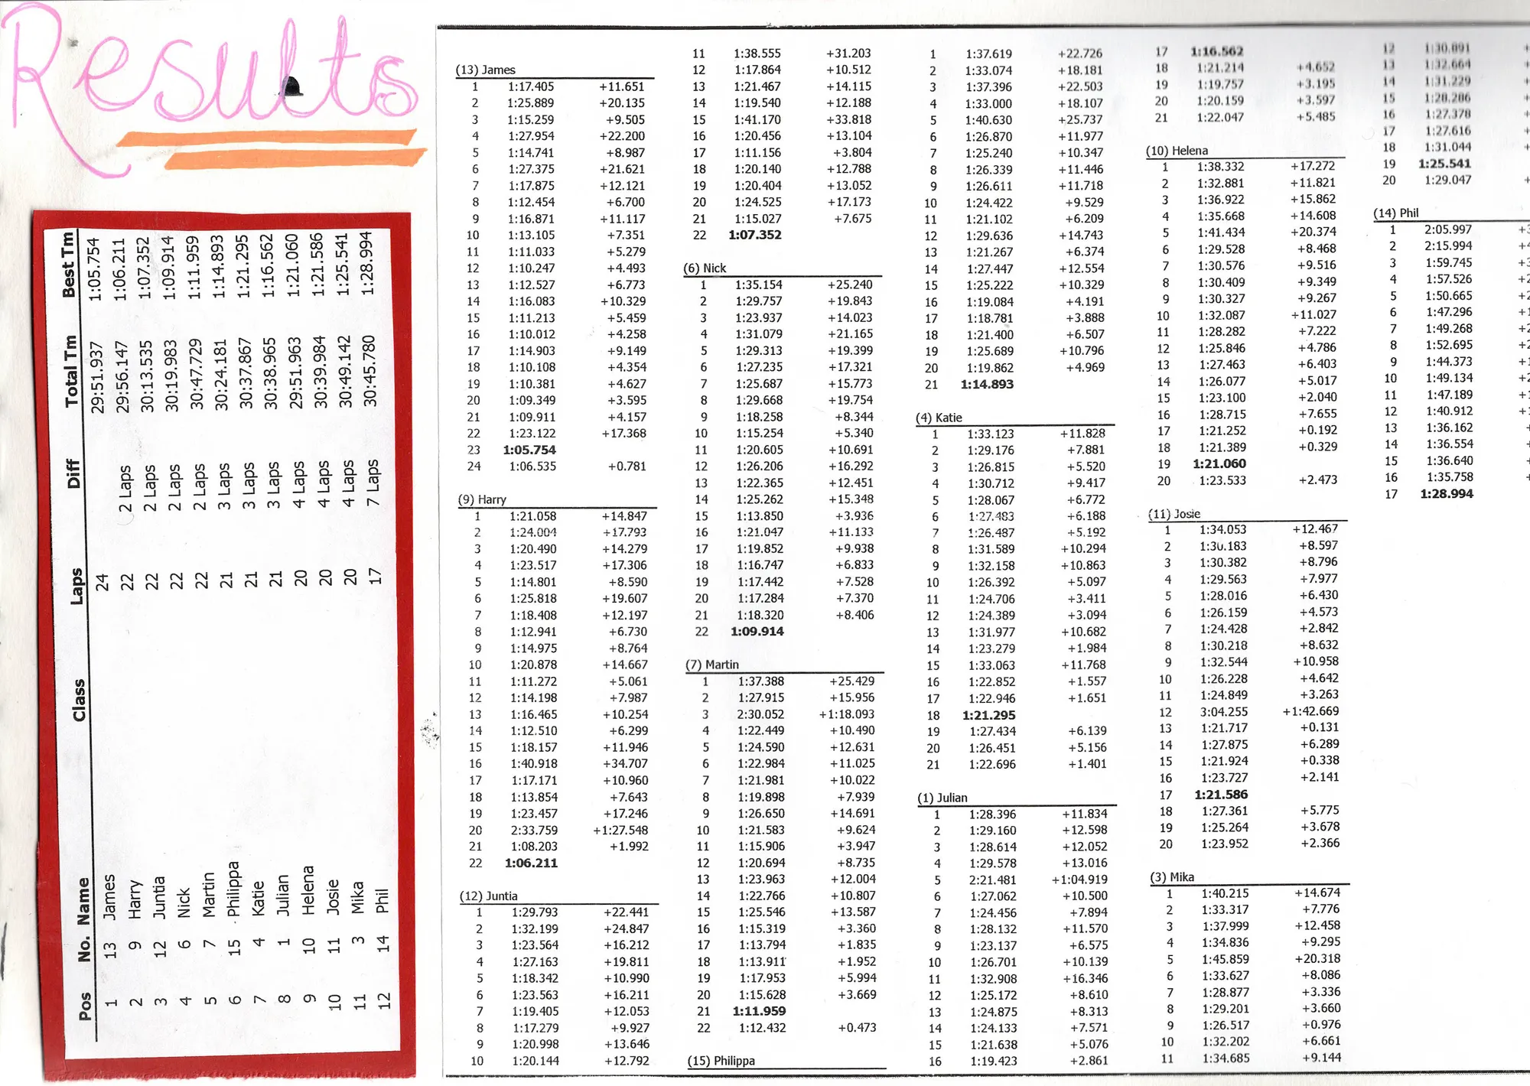1530x1086 pixels.
Task: Select total time "29:51.937" in summary table
Action: [x=97, y=377]
